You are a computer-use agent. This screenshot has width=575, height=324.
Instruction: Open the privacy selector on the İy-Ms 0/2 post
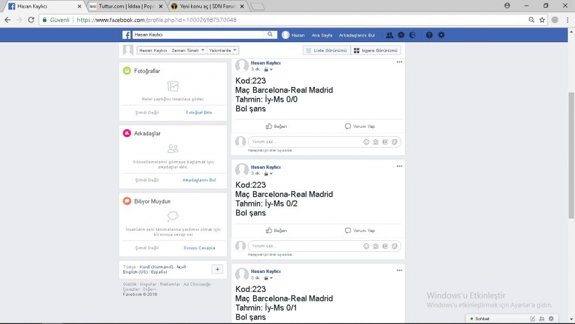click(x=268, y=174)
